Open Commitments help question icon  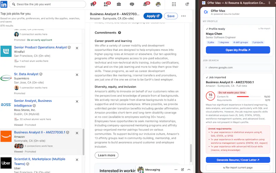(x=119, y=33)
